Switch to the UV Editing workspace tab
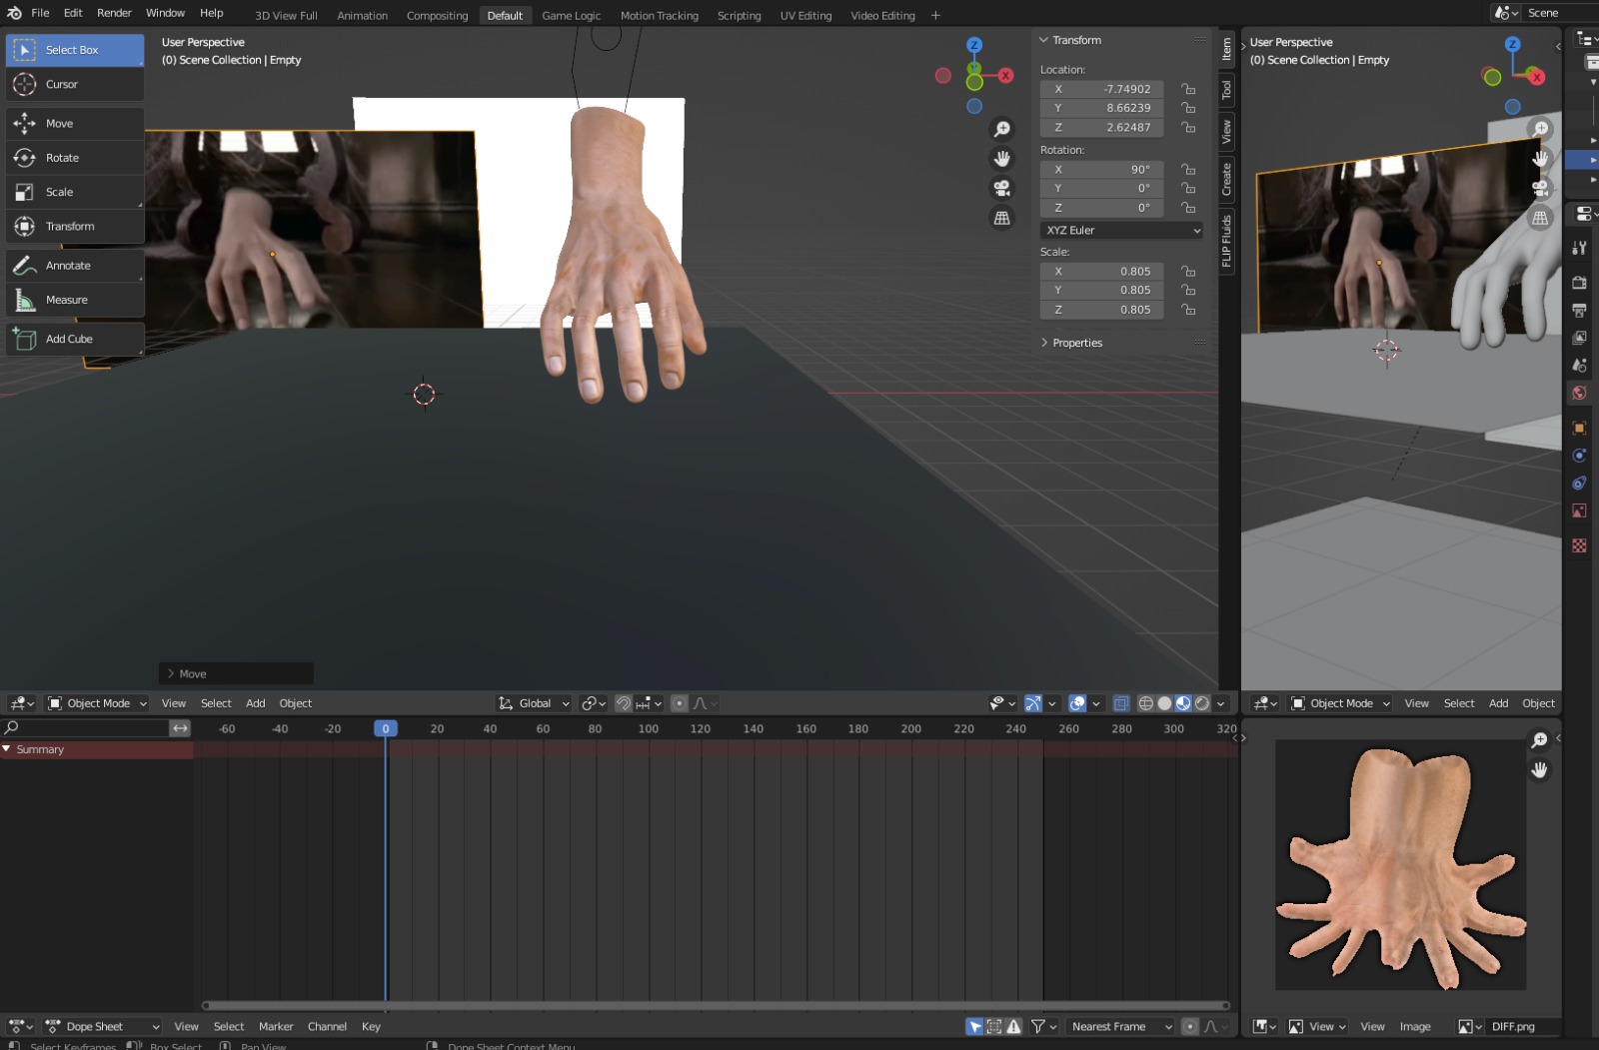 pos(805,16)
